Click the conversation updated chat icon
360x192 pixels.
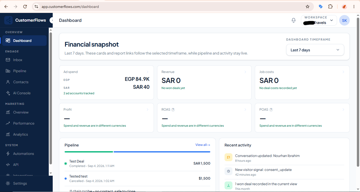click(x=228, y=157)
